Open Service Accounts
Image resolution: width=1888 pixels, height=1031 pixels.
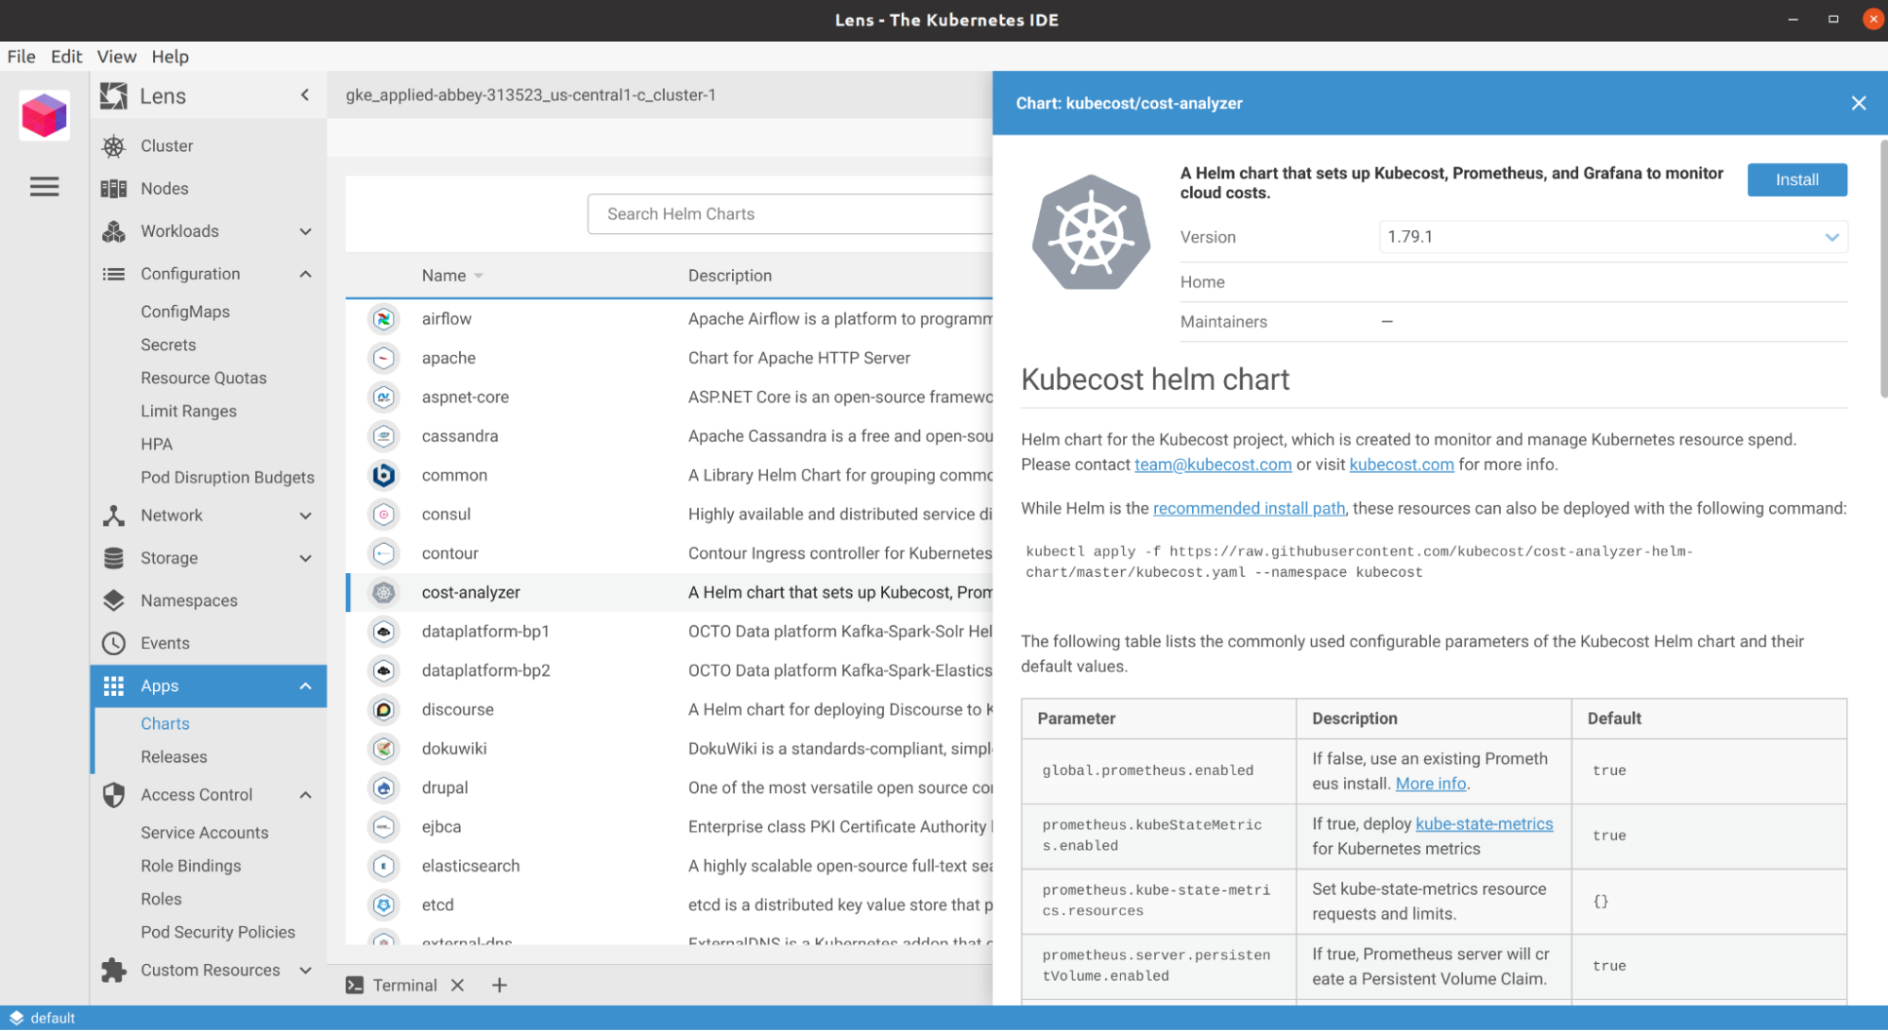point(205,832)
